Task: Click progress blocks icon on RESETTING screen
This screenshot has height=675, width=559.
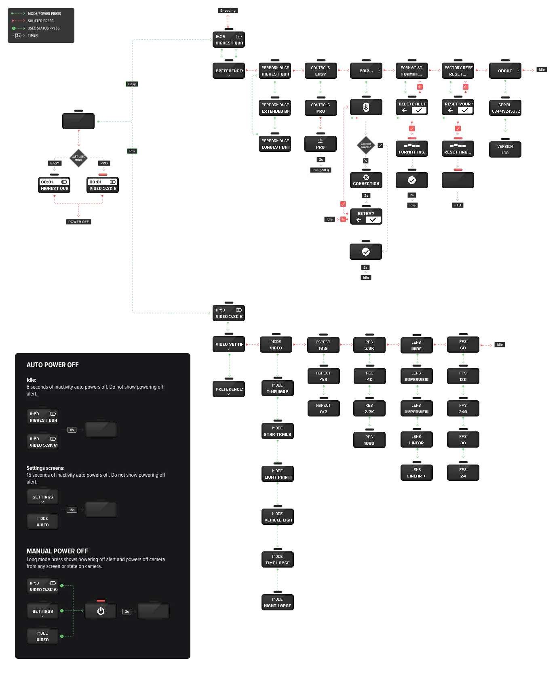Action: [458, 145]
